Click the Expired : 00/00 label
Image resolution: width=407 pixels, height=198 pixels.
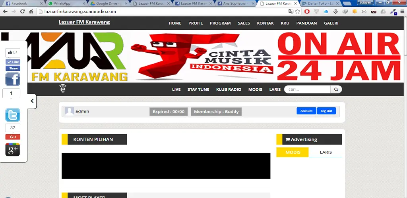[x=169, y=112]
